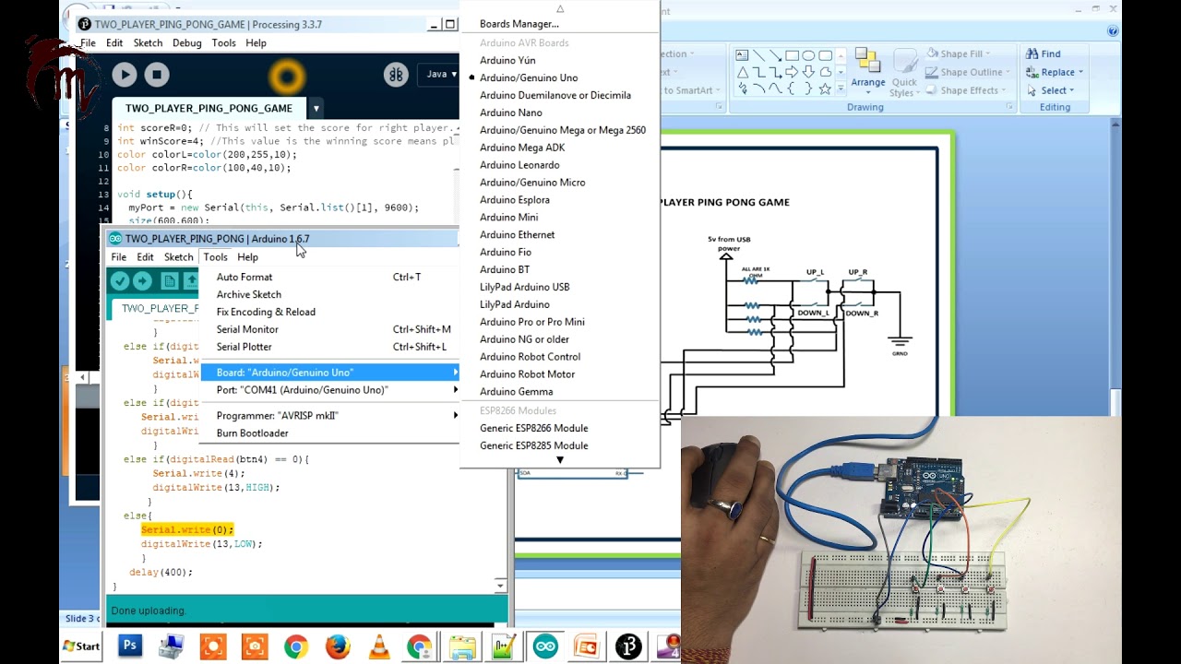
Task: Pick the oval shape in the gallery
Action: tap(808, 55)
